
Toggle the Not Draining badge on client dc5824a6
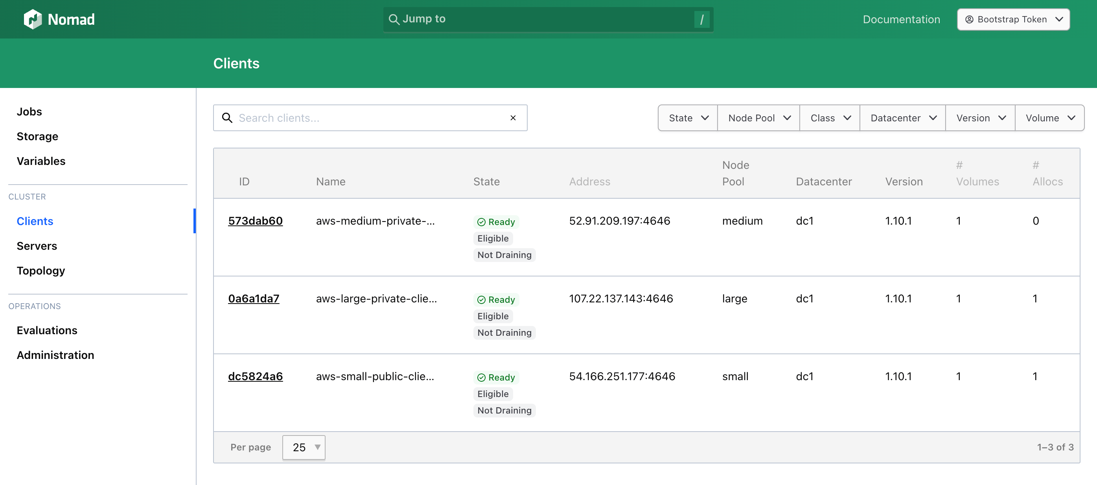pyautogui.click(x=504, y=410)
